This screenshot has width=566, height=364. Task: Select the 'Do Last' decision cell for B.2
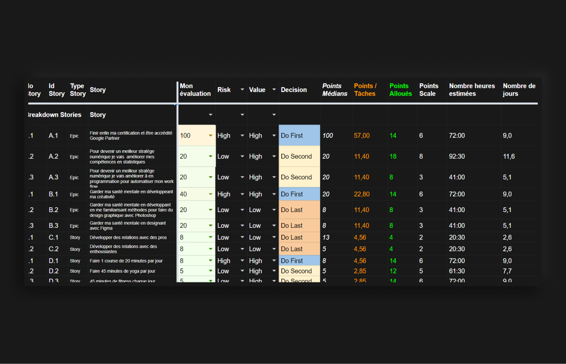[x=299, y=210]
